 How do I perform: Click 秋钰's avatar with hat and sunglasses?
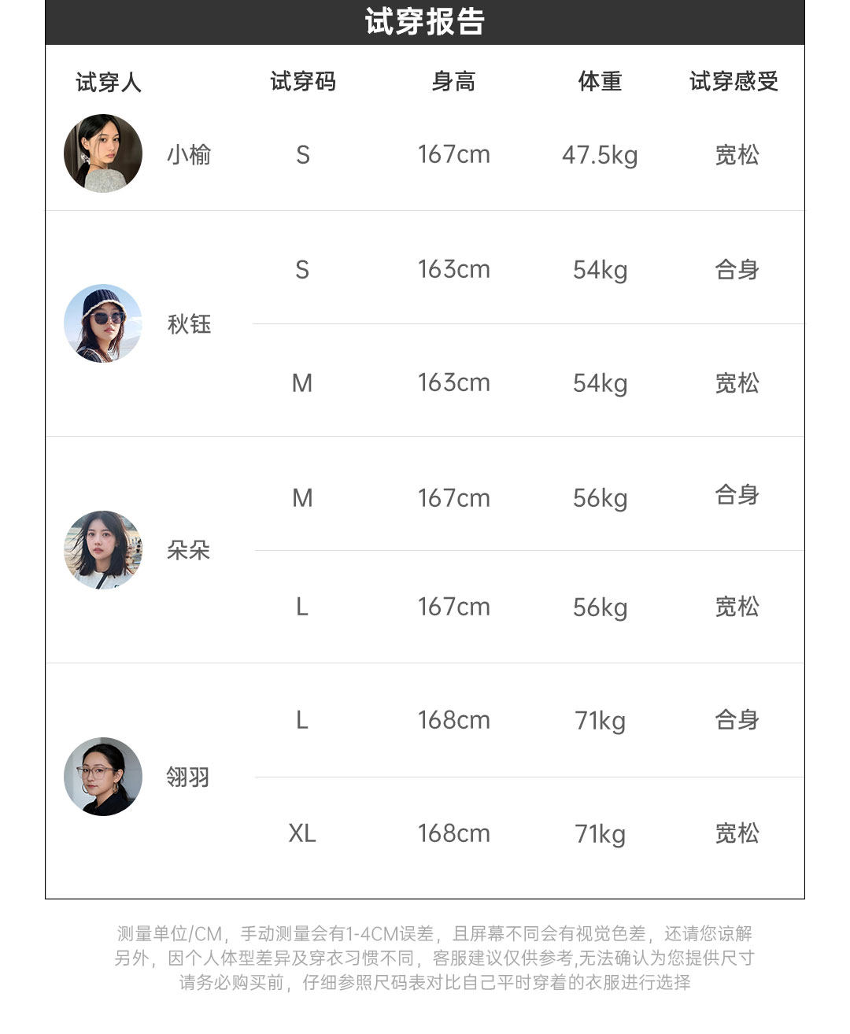103,323
